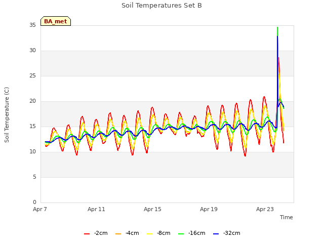This screenshot has width=324, height=243.
Task: Click the 15 y-axis tick label
Action: (x=32, y=127)
